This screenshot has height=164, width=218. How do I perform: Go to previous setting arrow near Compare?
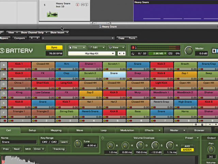coord(32,38)
